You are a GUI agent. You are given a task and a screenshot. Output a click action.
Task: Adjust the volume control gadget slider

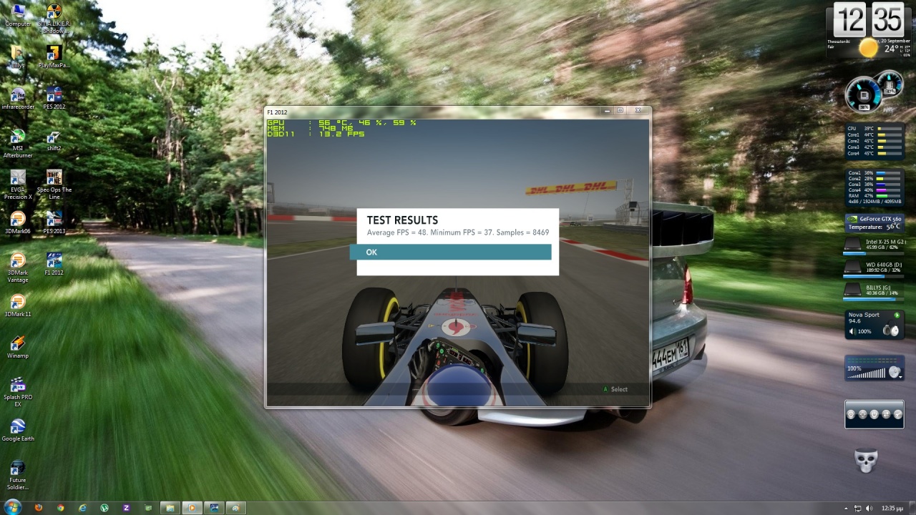(x=866, y=374)
